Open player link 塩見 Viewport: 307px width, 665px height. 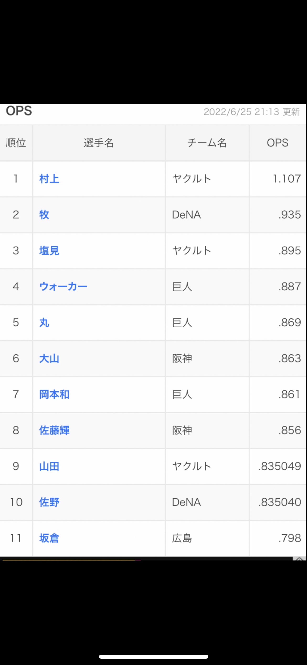[x=49, y=251]
